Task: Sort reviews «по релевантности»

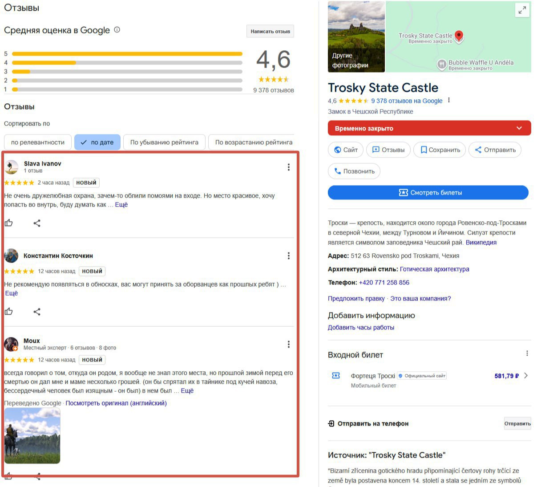Action: (38, 142)
